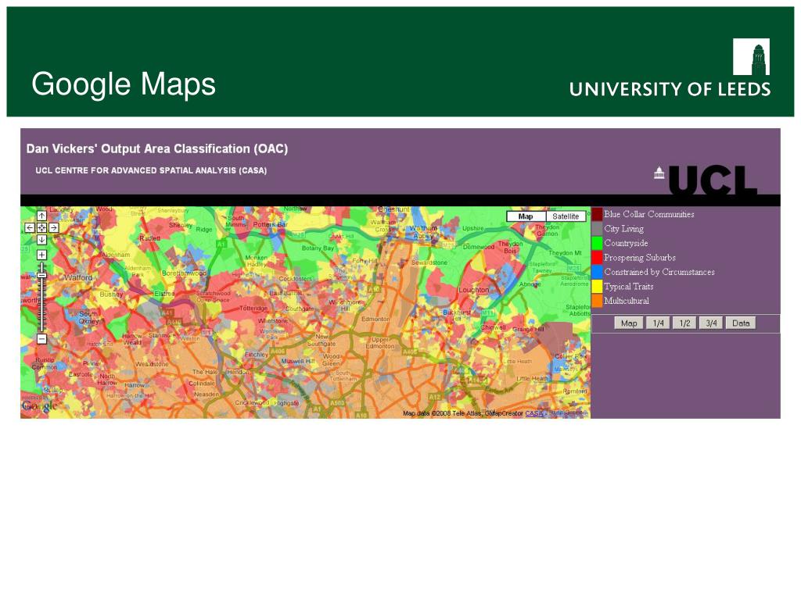Click 'UCL Centre for Advanced Spatial Analysis' subtitle

[x=151, y=170]
